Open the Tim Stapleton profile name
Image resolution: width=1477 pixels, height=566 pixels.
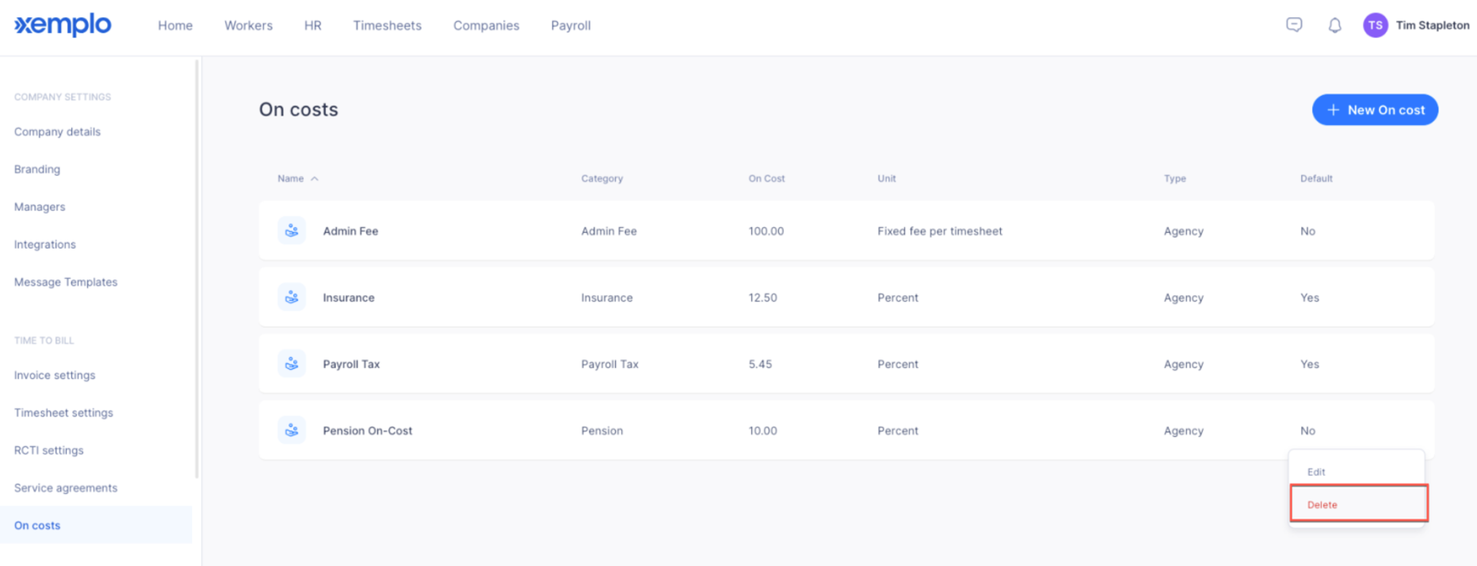pyautogui.click(x=1433, y=25)
